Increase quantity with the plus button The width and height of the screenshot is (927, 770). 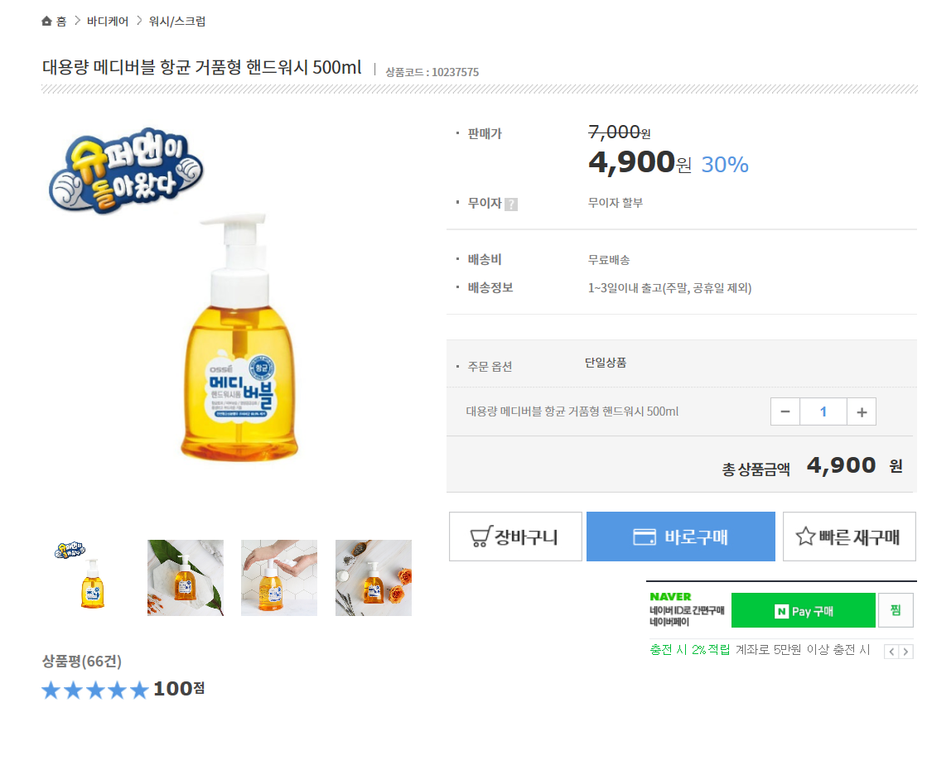[862, 411]
